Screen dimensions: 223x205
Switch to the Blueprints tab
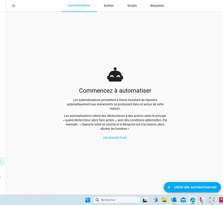pyautogui.click(x=157, y=6)
